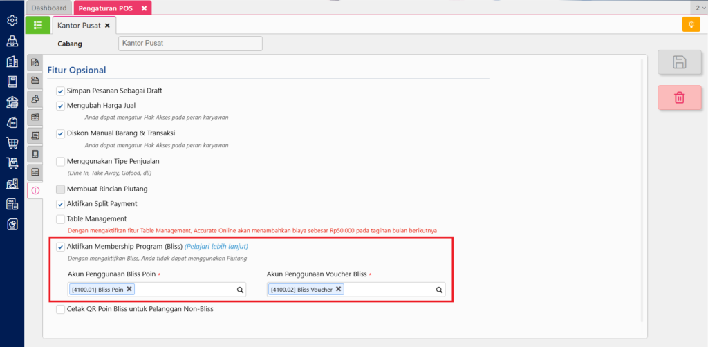Select the info circle side tab
This screenshot has height=347, width=708.
(x=35, y=190)
